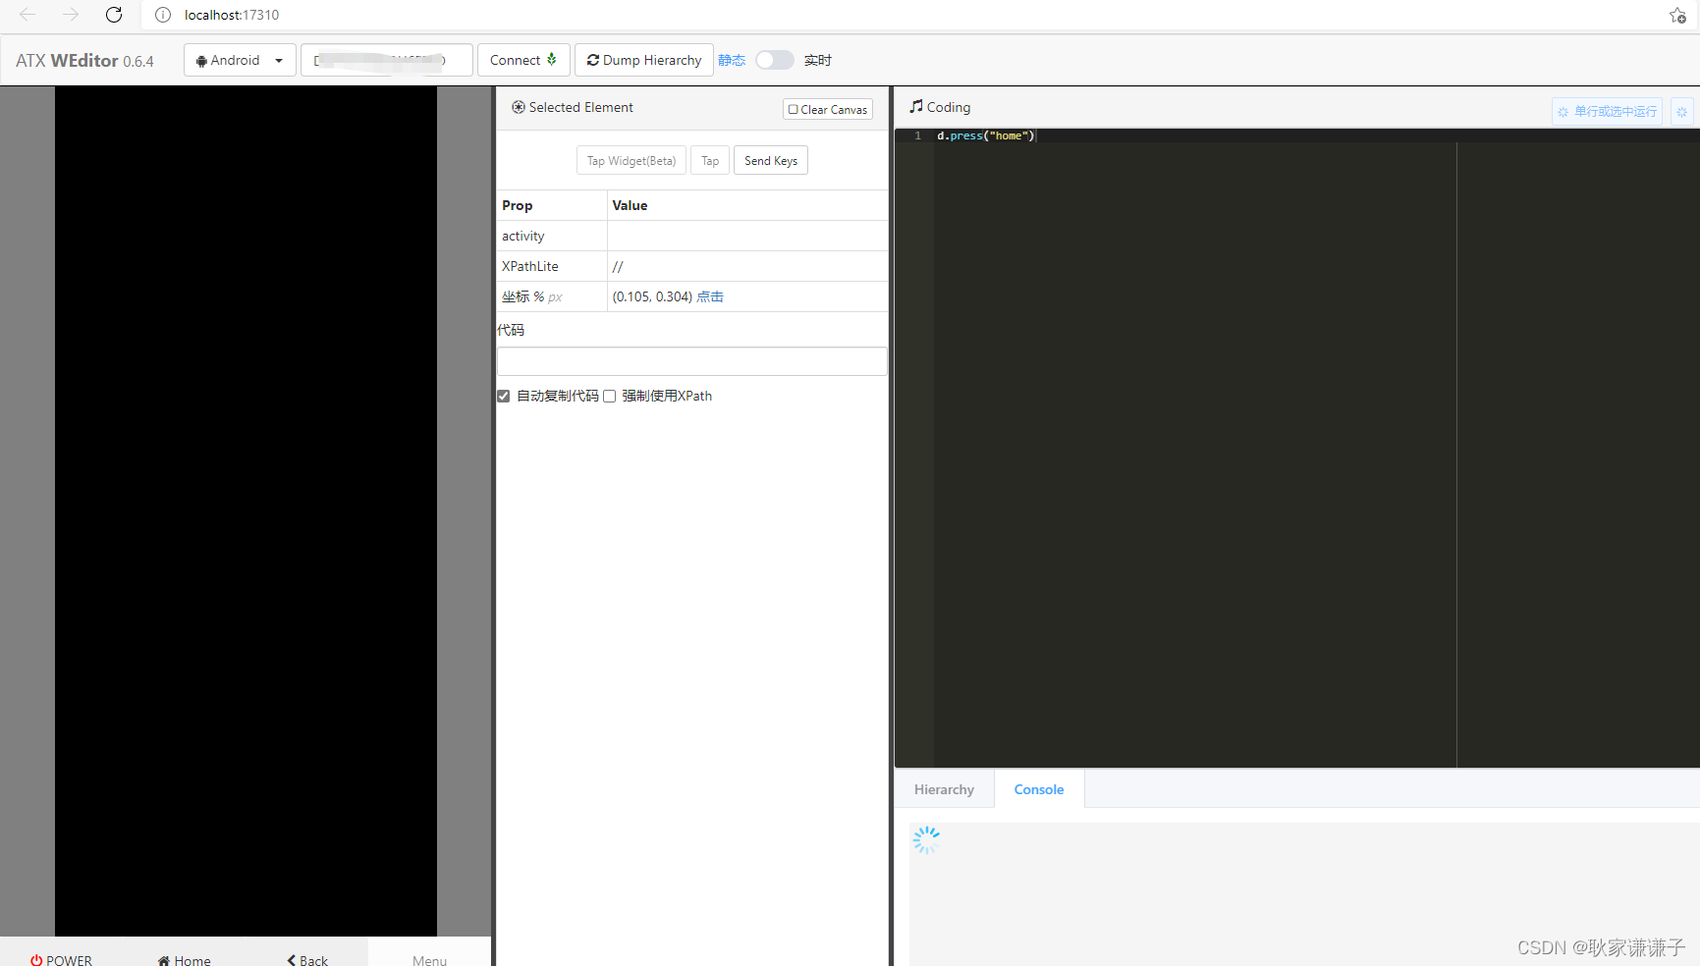Open the Menu on the device bar

tap(429, 959)
